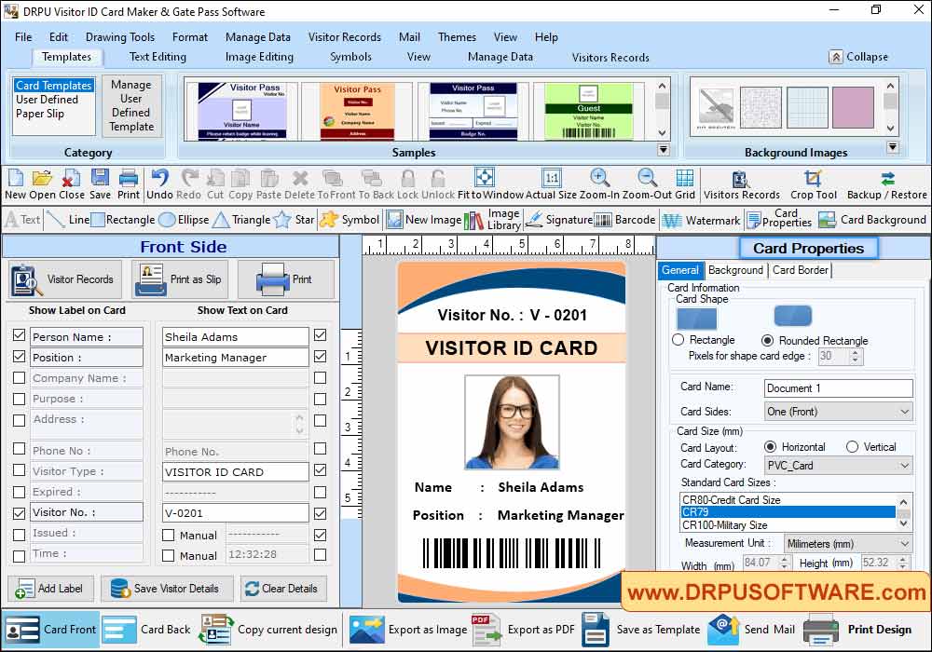This screenshot has height=652, width=932.
Task: Open a file with the Open icon
Action: click(42, 184)
